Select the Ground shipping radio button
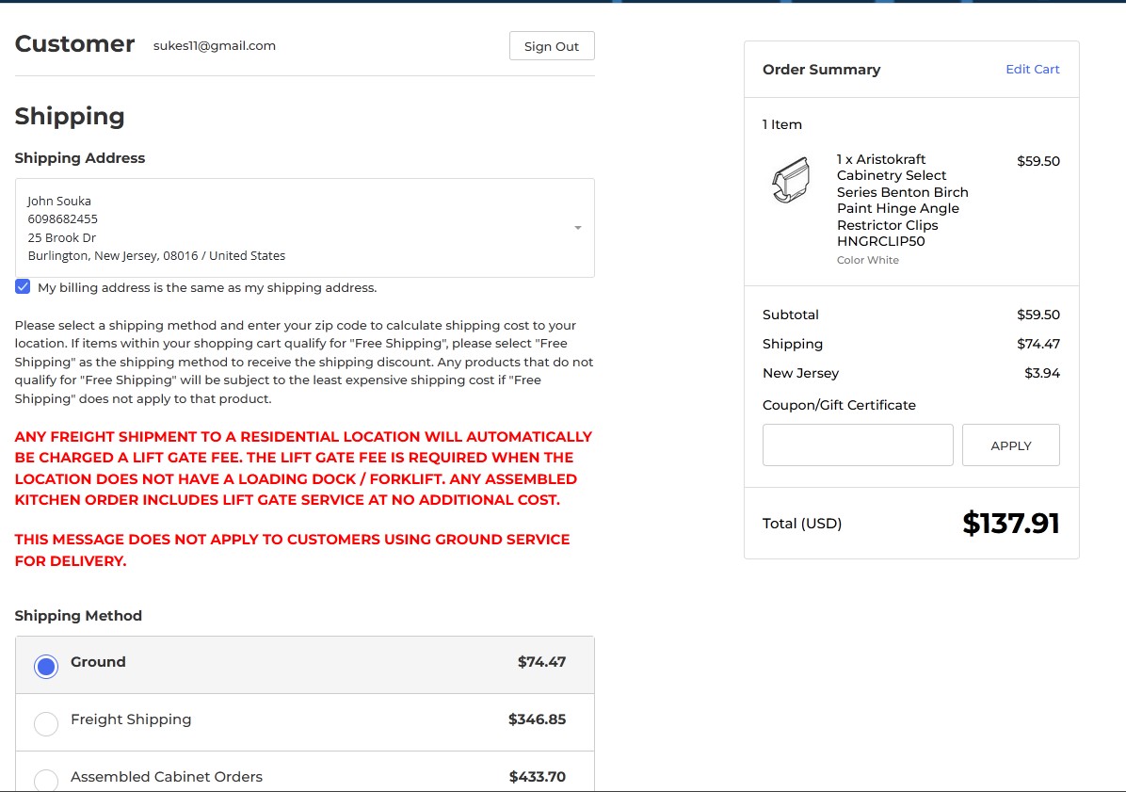Image resolution: width=1126 pixels, height=792 pixels. [46, 667]
